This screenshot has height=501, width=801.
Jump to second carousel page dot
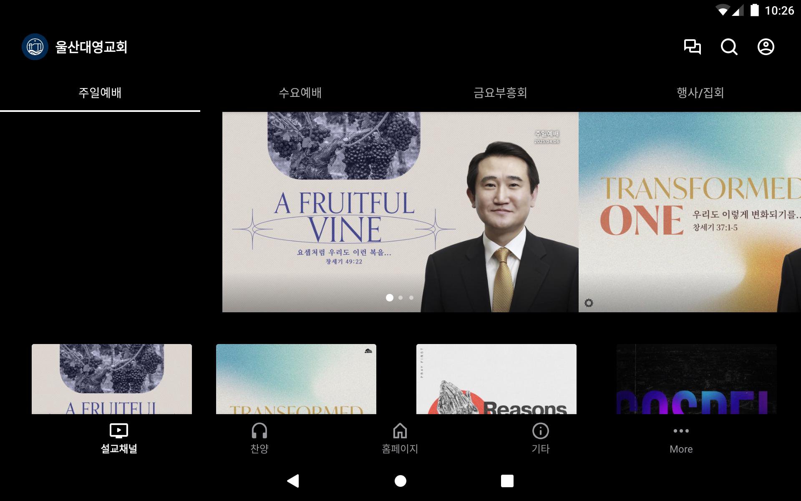(400, 298)
